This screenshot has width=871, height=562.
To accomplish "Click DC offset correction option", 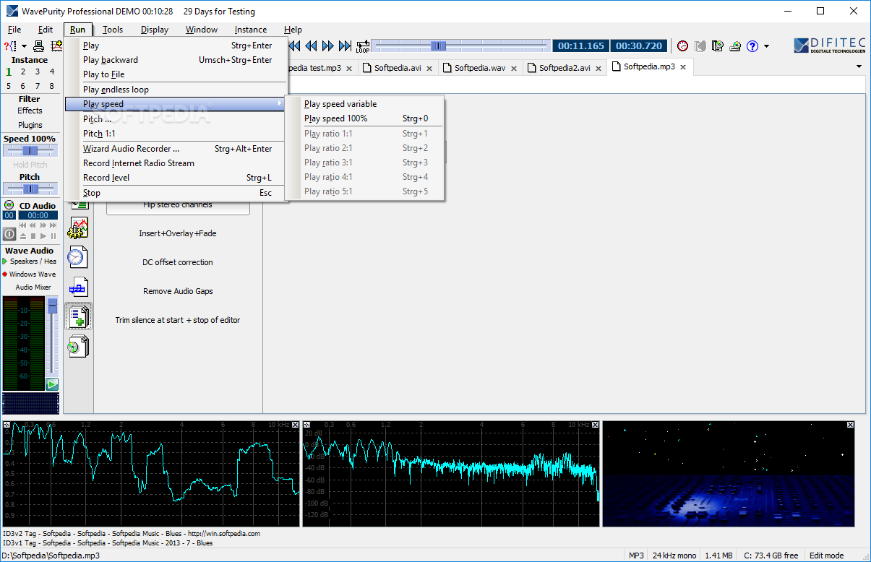I will (x=178, y=262).
